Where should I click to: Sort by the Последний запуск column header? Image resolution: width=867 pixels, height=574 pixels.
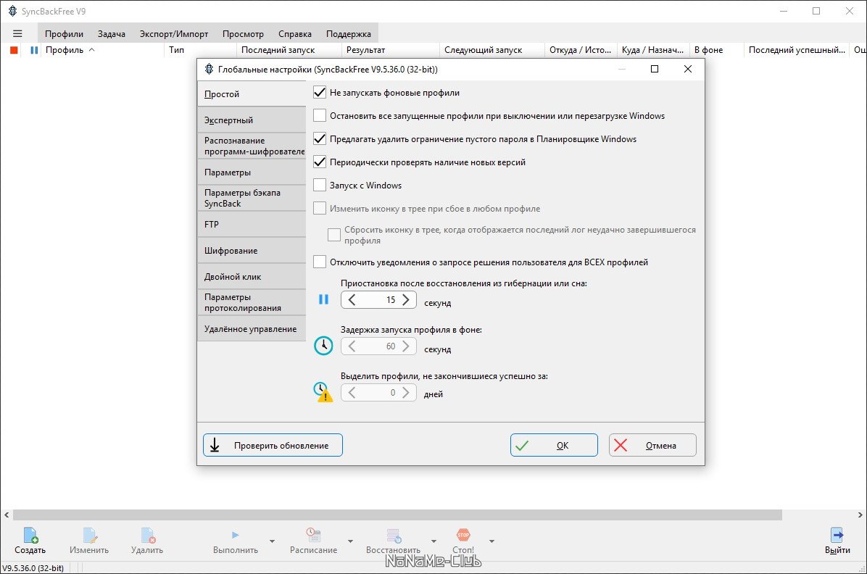pos(289,50)
